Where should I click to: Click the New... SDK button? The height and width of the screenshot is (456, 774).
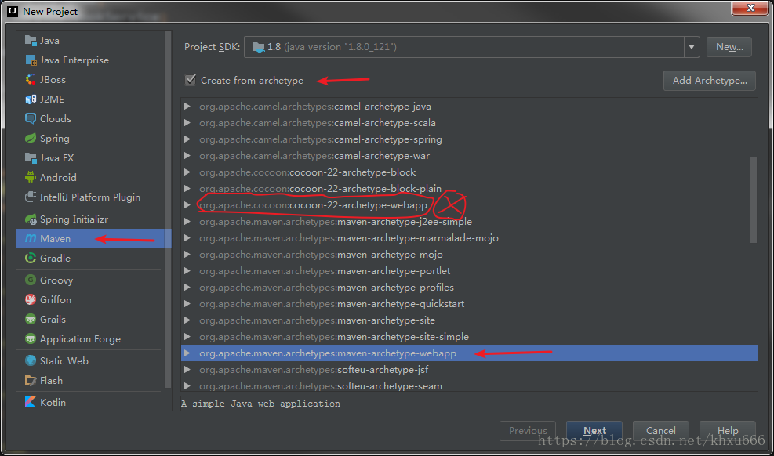click(729, 47)
